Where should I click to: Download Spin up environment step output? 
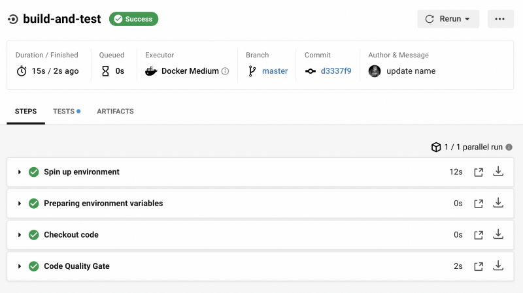coord(498,172)
